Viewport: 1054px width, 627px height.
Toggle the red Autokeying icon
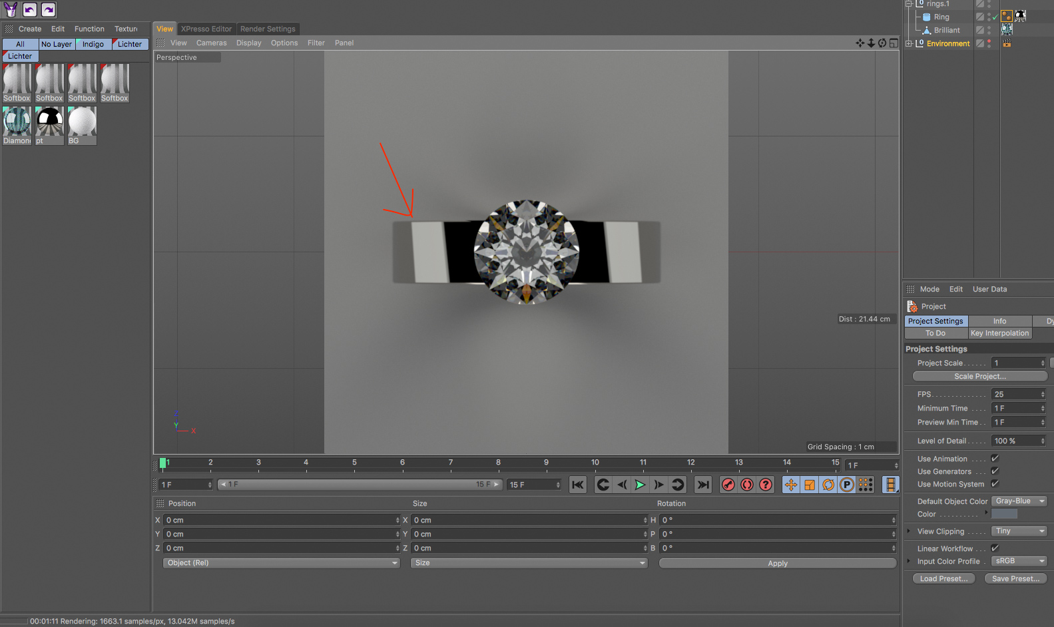pos(747,485)
